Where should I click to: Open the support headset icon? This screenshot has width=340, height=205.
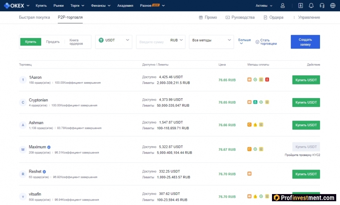(x=322, y=6)
